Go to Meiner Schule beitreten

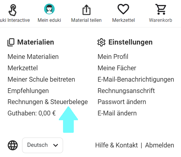coord(41,79)
